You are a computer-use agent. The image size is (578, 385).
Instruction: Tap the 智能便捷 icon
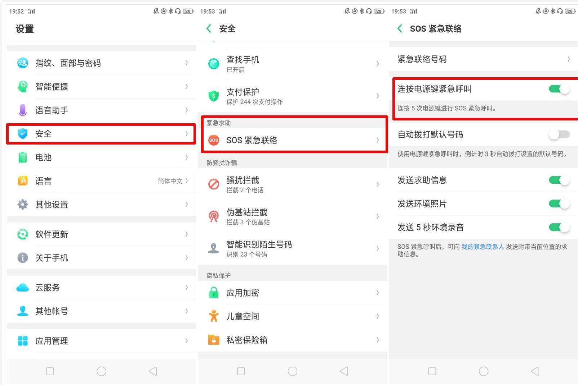point(23,87)
